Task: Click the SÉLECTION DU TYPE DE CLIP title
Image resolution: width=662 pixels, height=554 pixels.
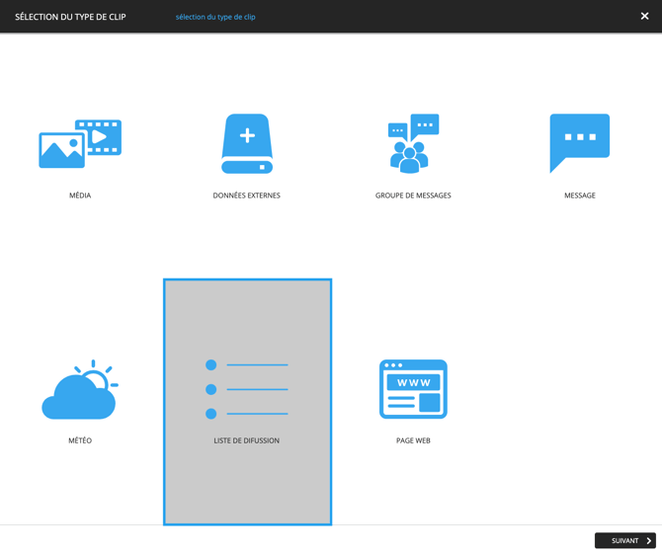Action: 70,17
